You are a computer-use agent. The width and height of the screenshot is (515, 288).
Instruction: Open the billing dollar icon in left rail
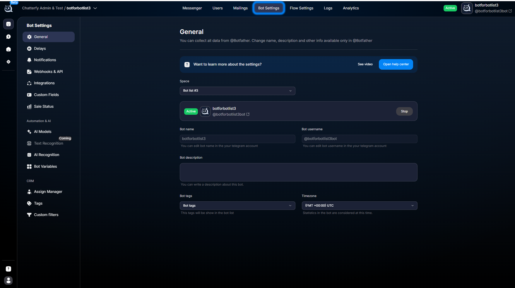(8, 37)
